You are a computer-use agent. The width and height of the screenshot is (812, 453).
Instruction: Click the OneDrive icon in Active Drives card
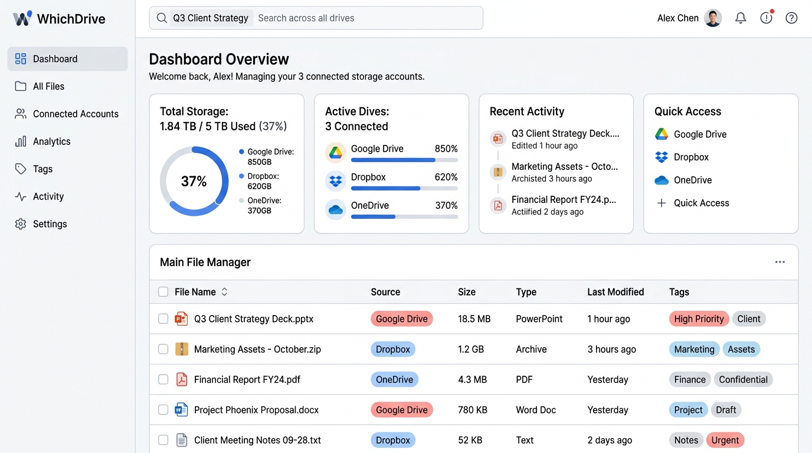tap(336, 209)
